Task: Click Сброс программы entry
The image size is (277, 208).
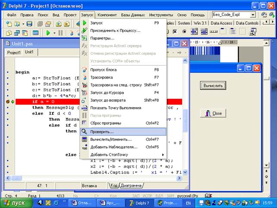Action: (123, 123)
